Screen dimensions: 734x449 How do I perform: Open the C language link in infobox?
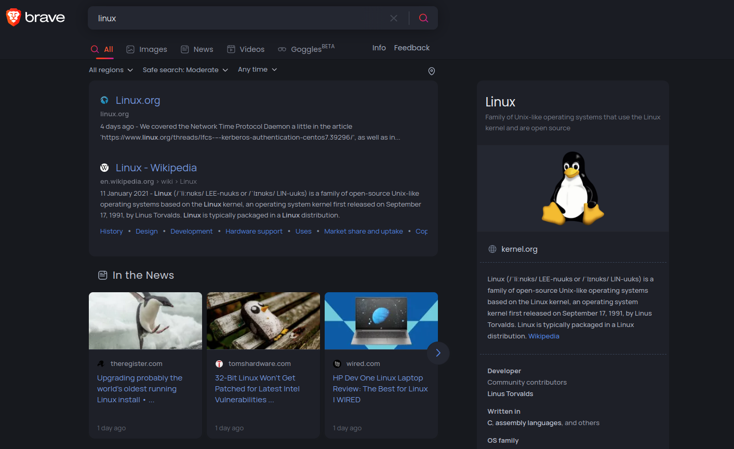[489, 423]
